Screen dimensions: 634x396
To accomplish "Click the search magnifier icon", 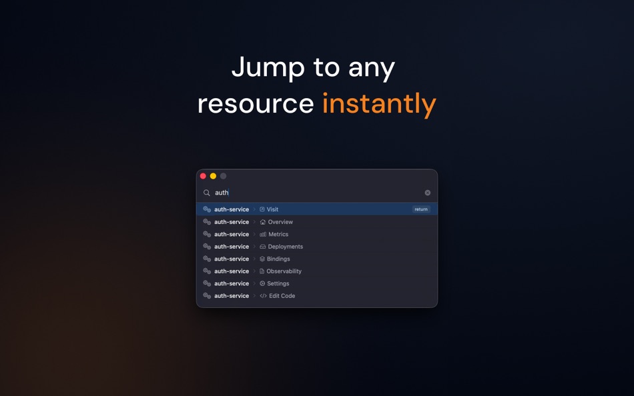I will point(207,192).
